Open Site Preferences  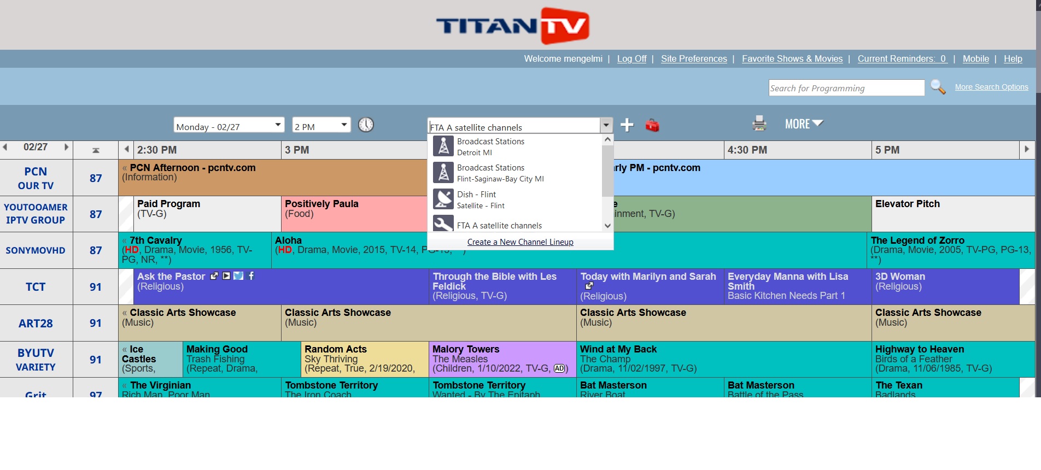pyautogui.click(x=694, y=58)
